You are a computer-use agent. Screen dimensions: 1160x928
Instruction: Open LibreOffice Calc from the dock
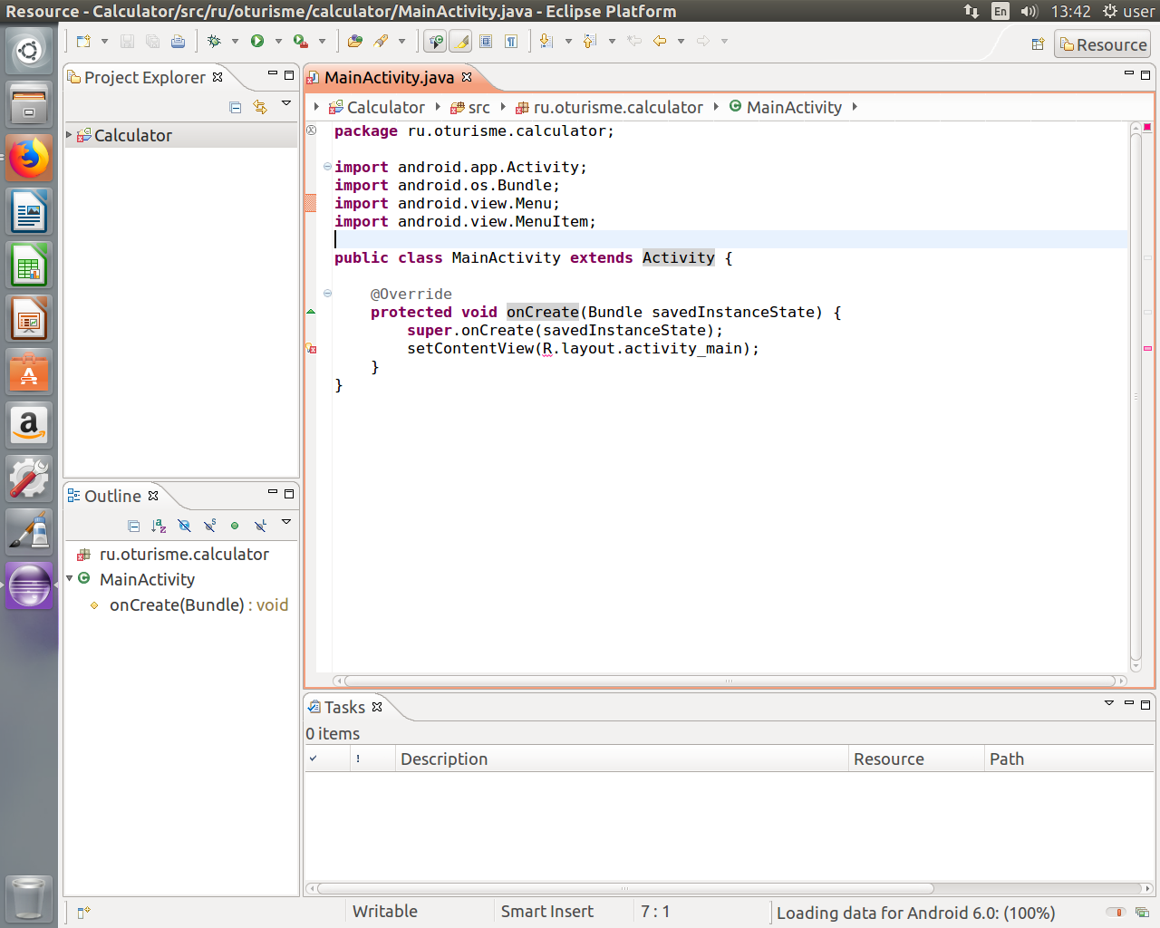point(29,266)
